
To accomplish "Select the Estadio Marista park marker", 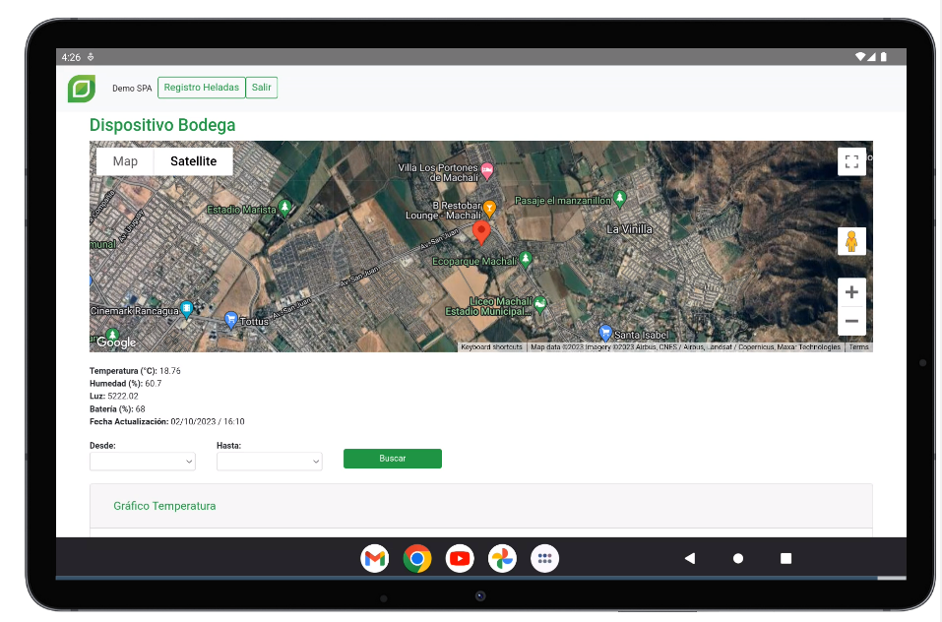I will [x=285, y=208].
